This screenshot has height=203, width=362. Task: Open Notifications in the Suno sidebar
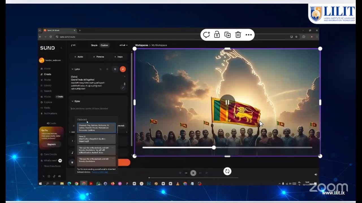pyautogui.click(x=49, y=113)
